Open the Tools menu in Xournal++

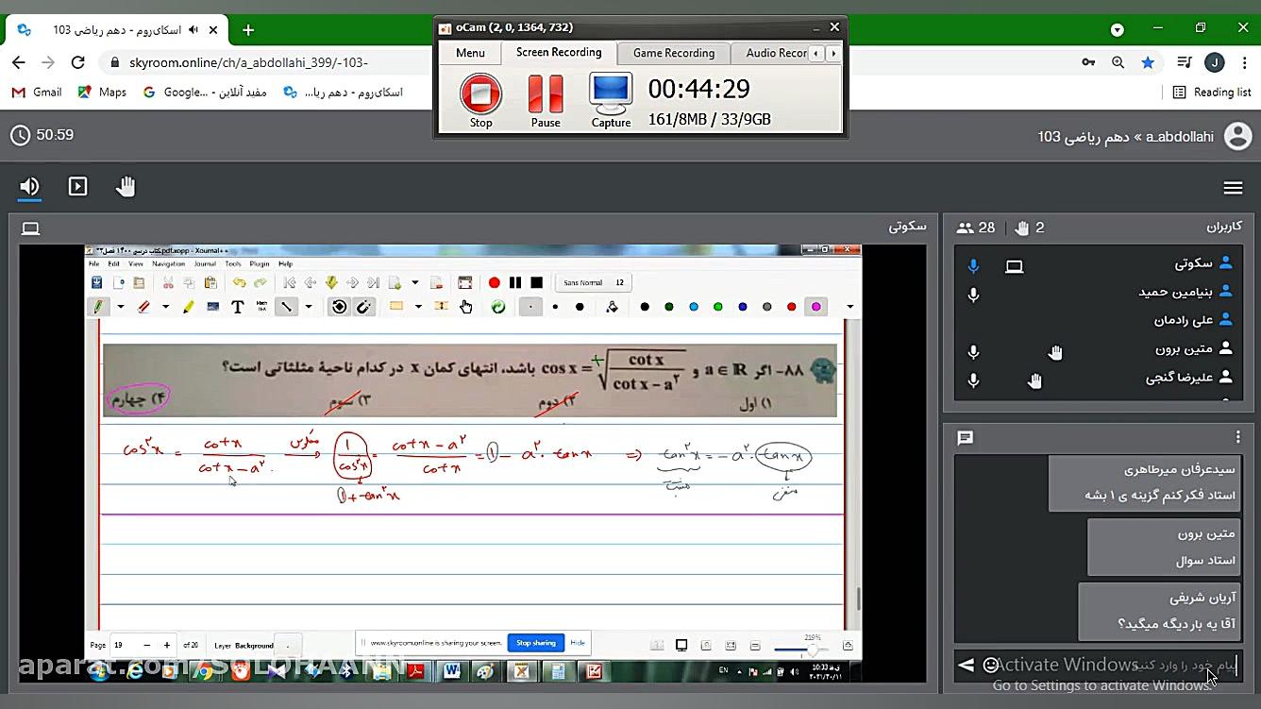232,263
